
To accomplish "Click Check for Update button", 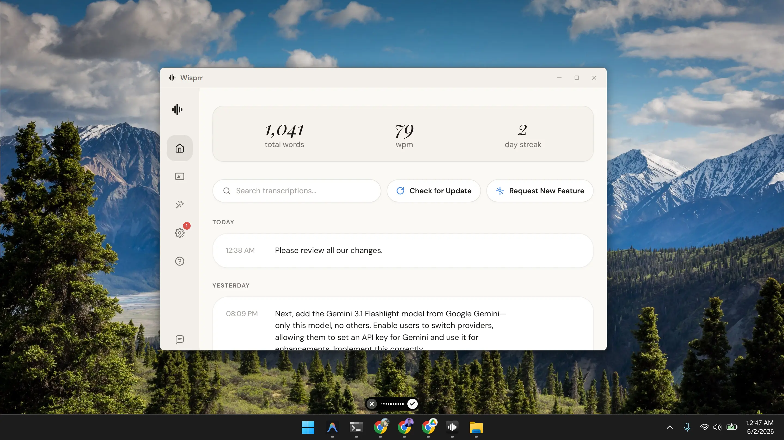I will coord(434,191).
